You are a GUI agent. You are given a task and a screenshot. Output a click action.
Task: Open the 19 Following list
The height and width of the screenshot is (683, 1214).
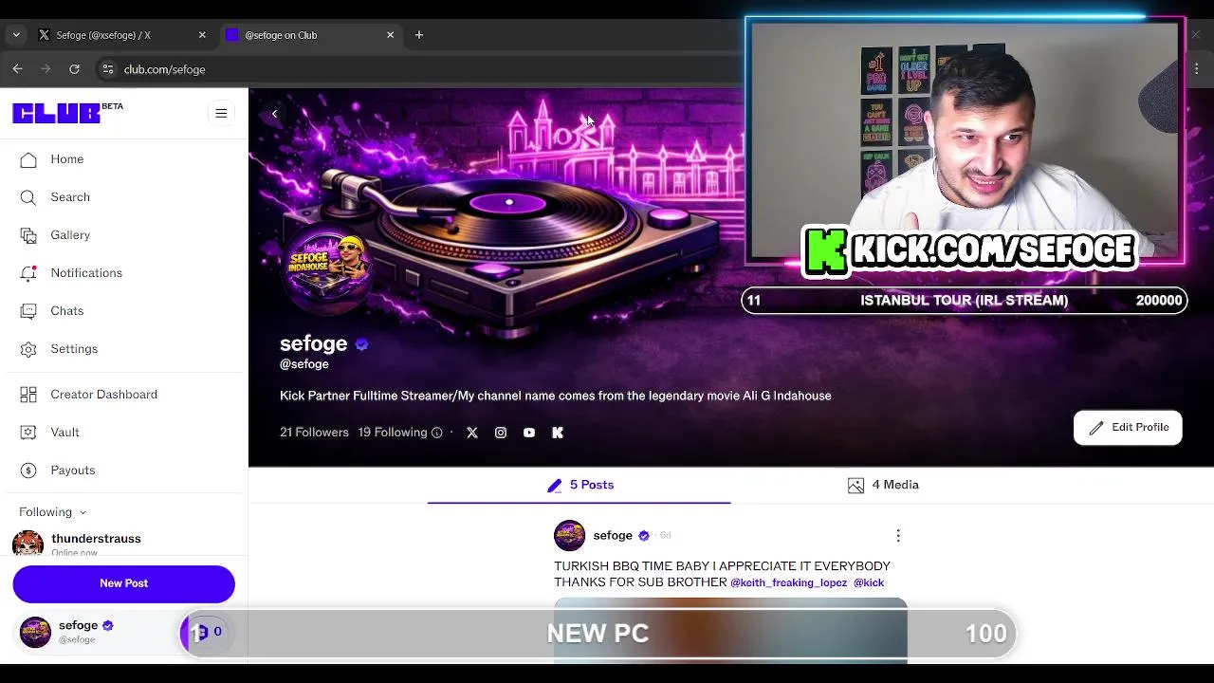click(x=393, y=433)
